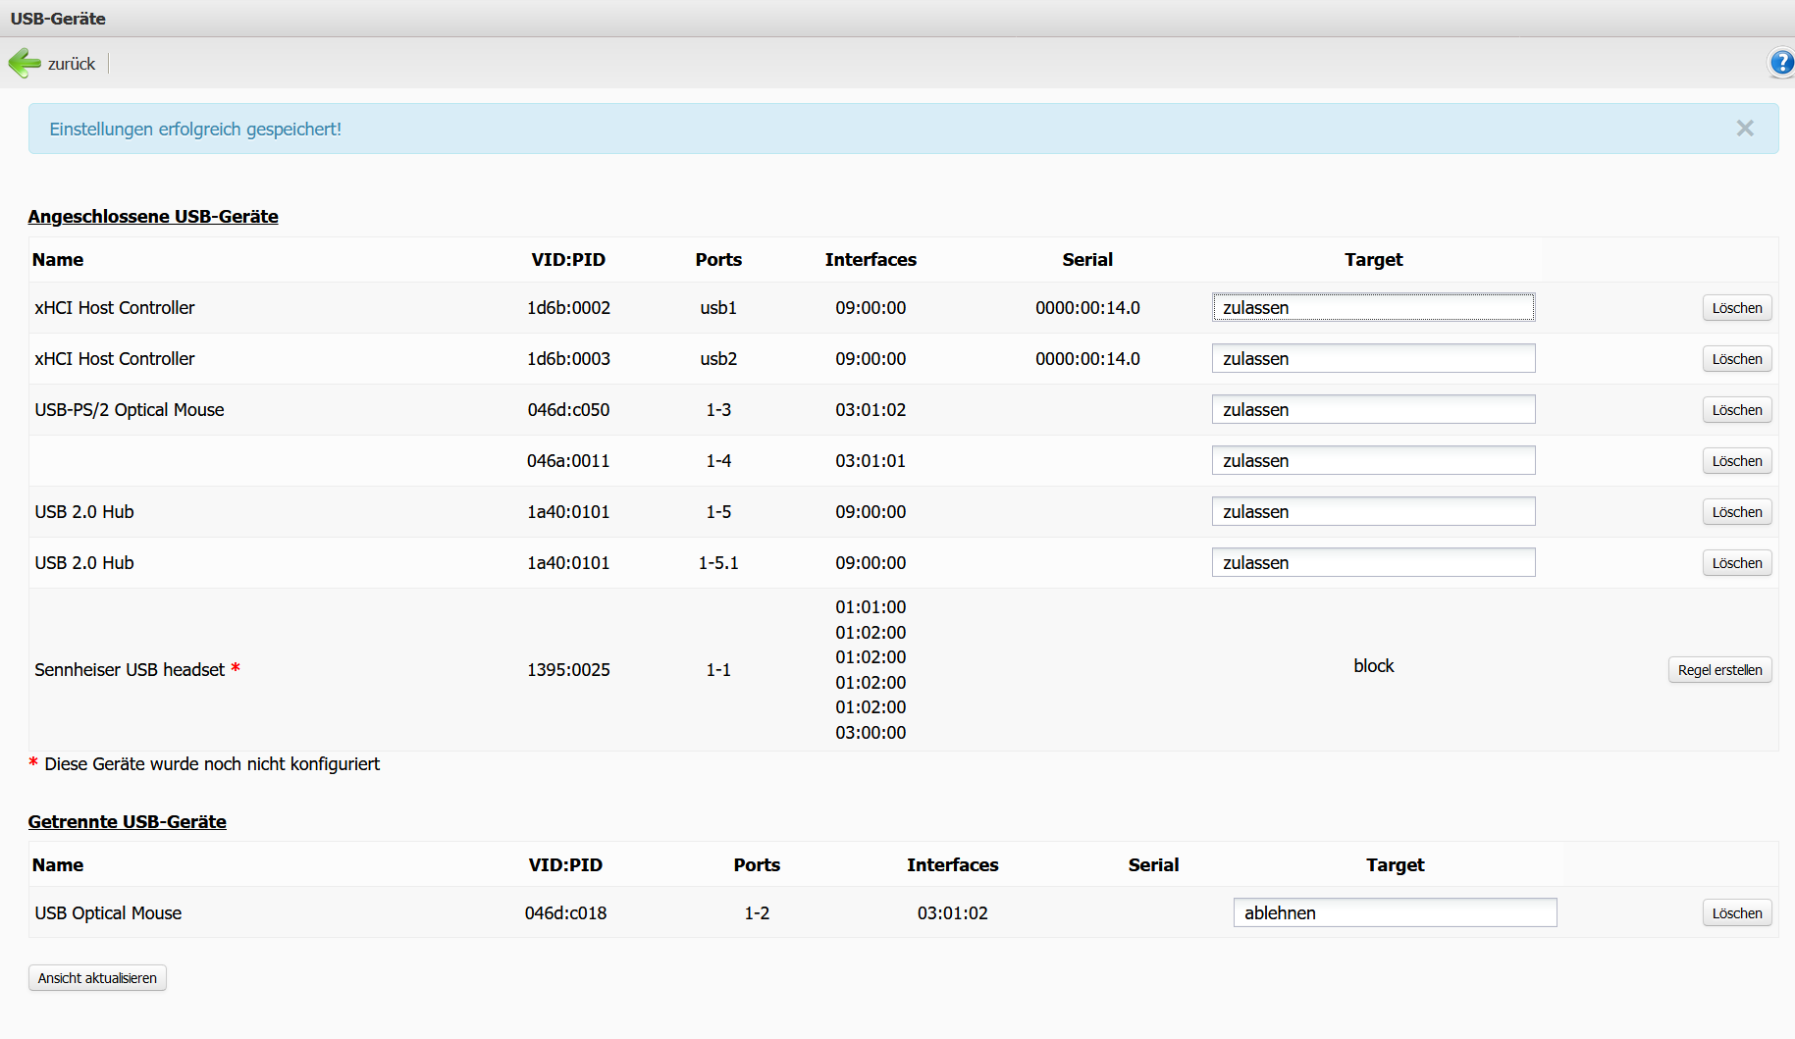
Task: Click the green back arrow icon
Action: [x=24, y=64]
